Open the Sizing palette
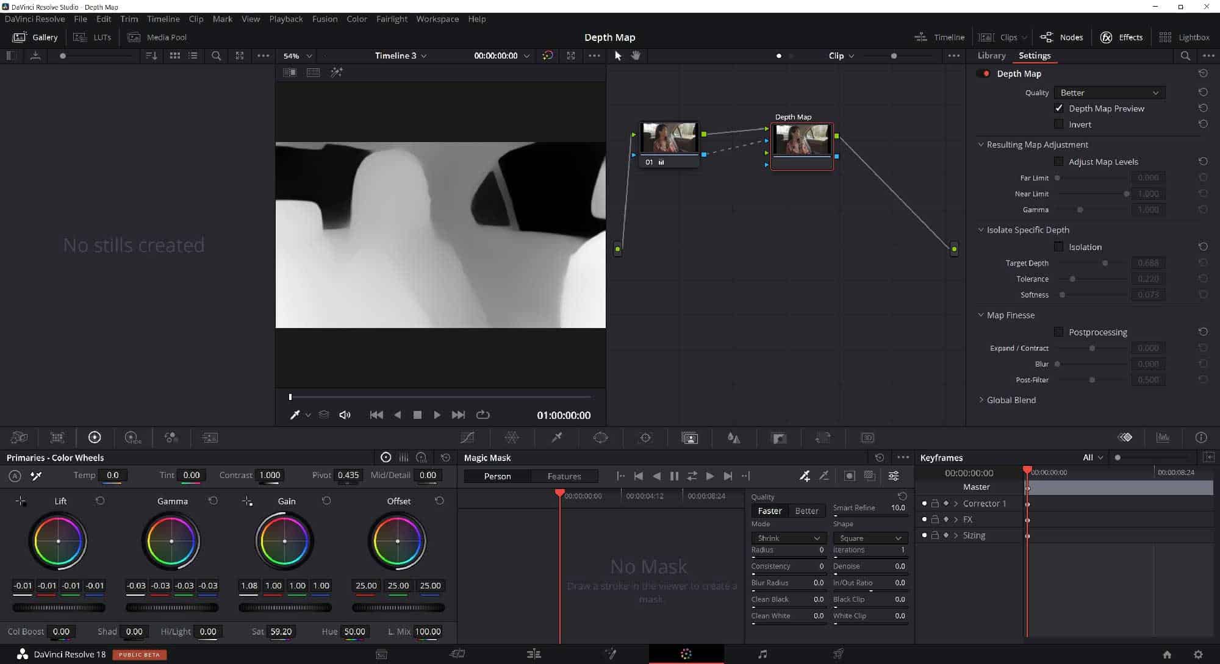This screenshot has height=664, width=1220. point(823,438)
